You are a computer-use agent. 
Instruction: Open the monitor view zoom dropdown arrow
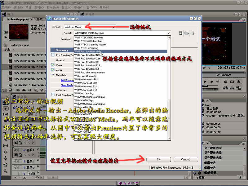click(x=209, y=68)
